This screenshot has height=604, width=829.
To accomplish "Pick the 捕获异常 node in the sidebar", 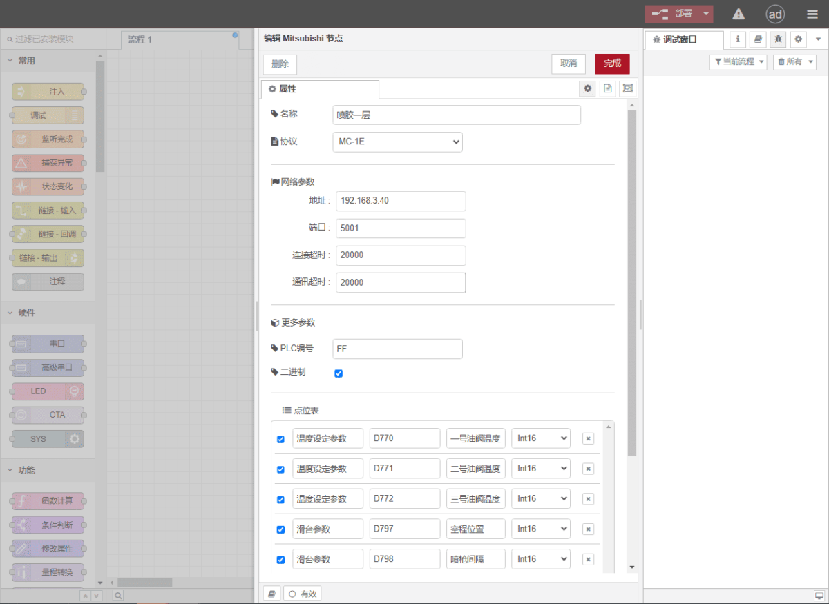I will [x=47, y=163].
